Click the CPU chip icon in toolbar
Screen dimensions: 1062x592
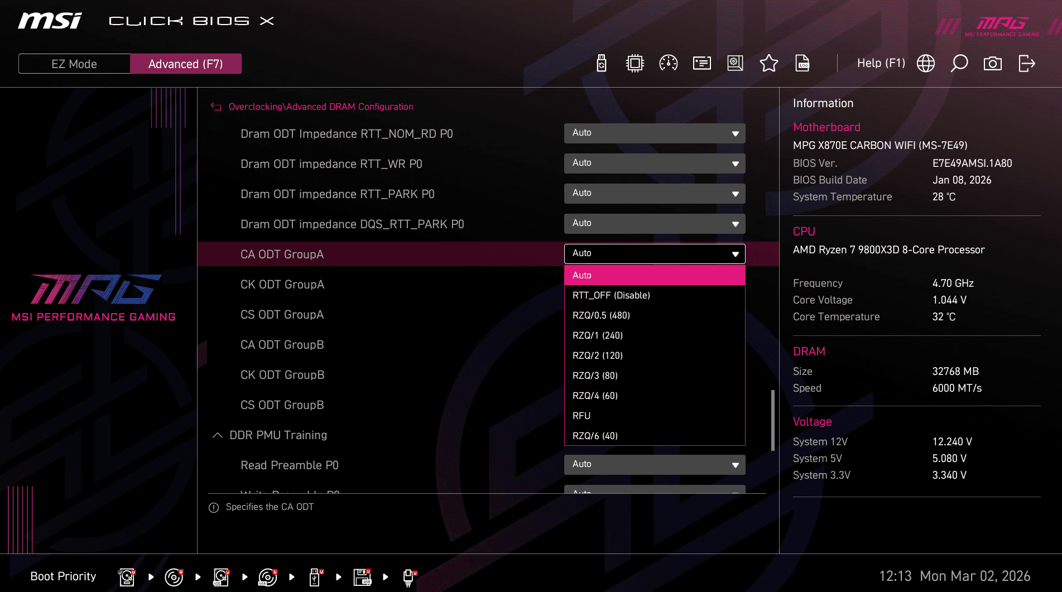click(635, 64)
